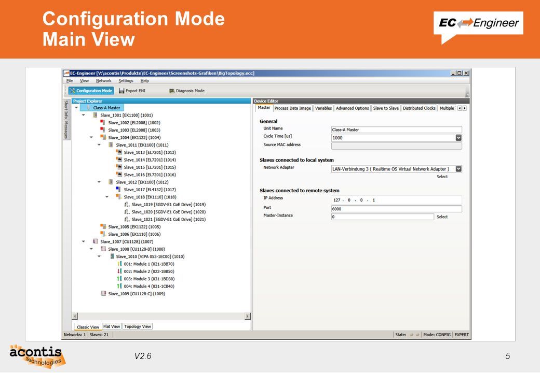
Task: Click the Class-A Master device icon
Action: [88, 108]
